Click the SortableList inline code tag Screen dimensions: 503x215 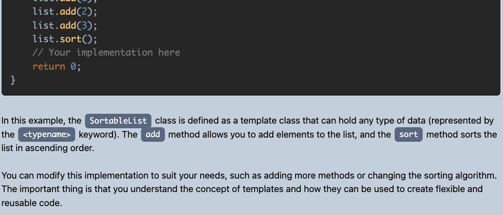(118, 121)
